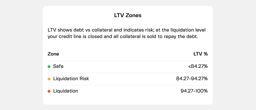Click the divider below Liquidation Risk row
The height and width of the screenshot is (110, 256).
[128, 85]
